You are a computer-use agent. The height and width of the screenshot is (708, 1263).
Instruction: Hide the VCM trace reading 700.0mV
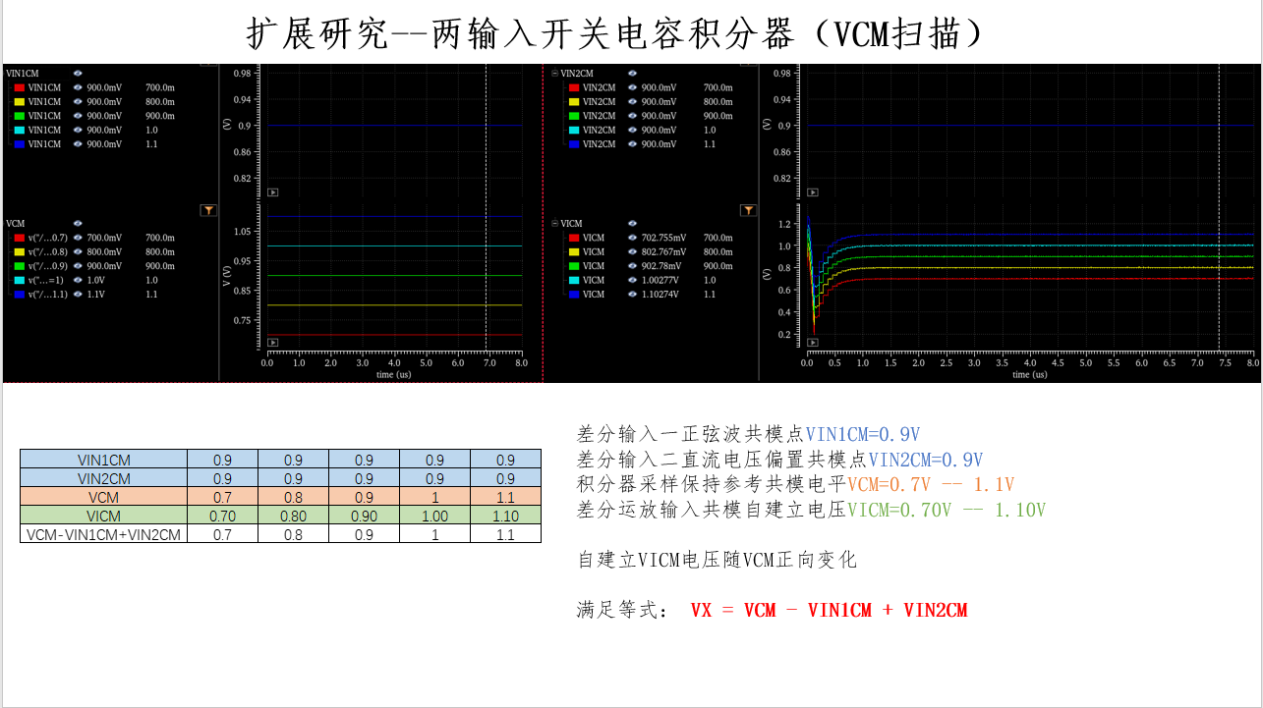point(78,238)
